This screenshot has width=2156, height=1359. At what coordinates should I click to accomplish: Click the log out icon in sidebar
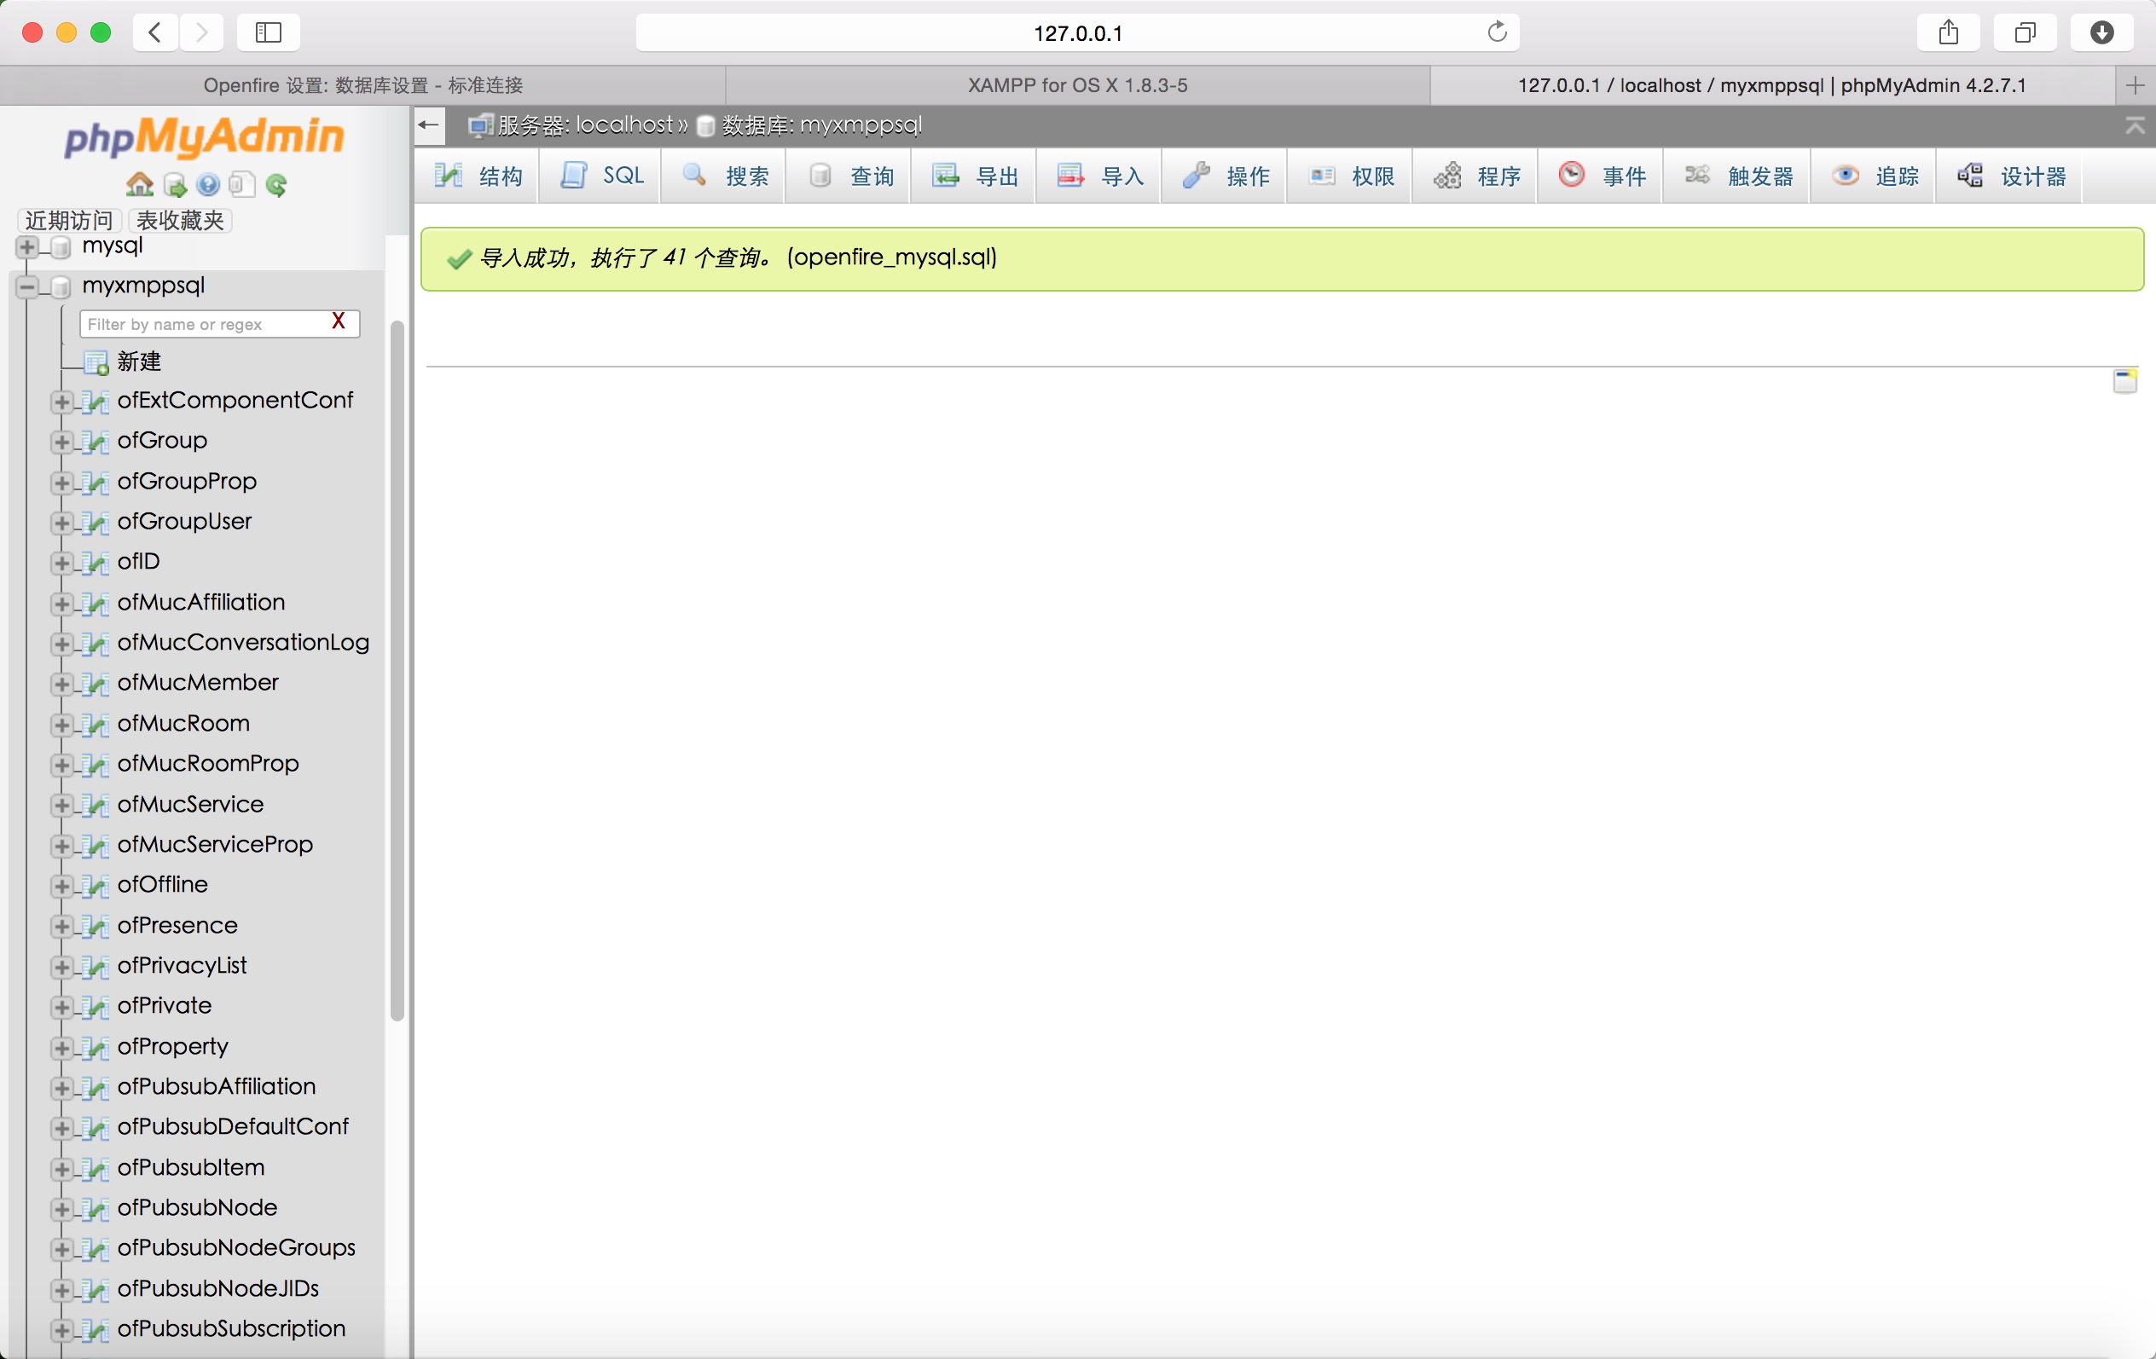(176, 185)
